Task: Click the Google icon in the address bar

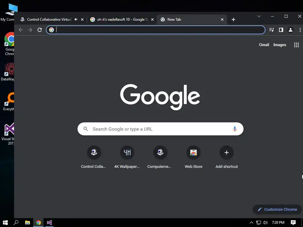Action: coord(51,30)
